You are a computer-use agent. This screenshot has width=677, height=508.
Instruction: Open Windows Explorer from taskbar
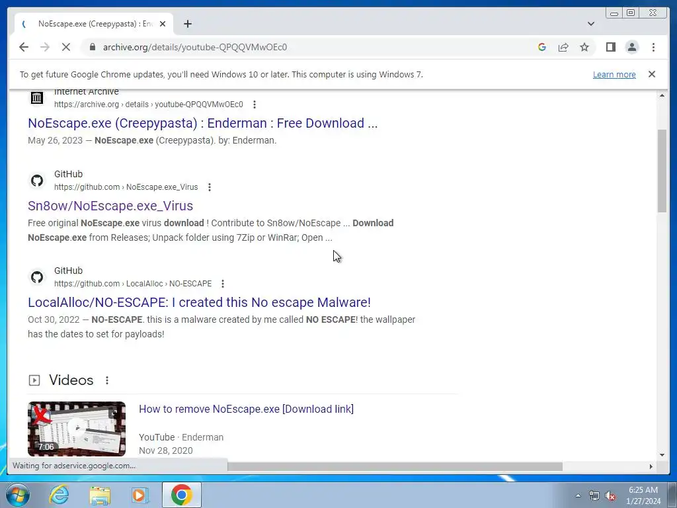click(100, 495)
